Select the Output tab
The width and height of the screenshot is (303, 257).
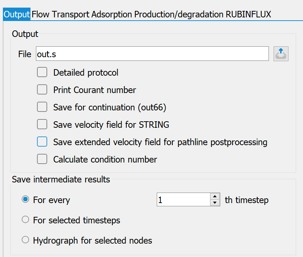point(17,14)
